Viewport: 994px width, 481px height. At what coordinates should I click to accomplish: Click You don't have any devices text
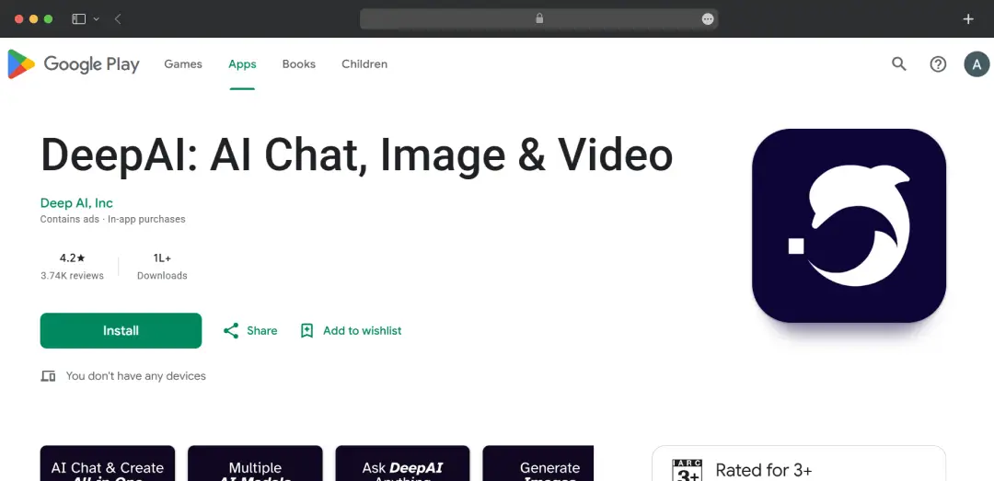[135, 376]
